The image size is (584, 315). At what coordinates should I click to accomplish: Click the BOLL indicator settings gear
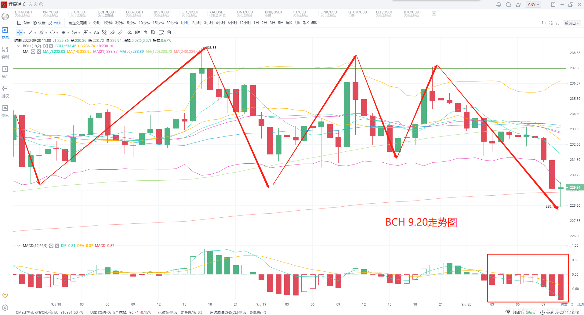tap(45, 46)
